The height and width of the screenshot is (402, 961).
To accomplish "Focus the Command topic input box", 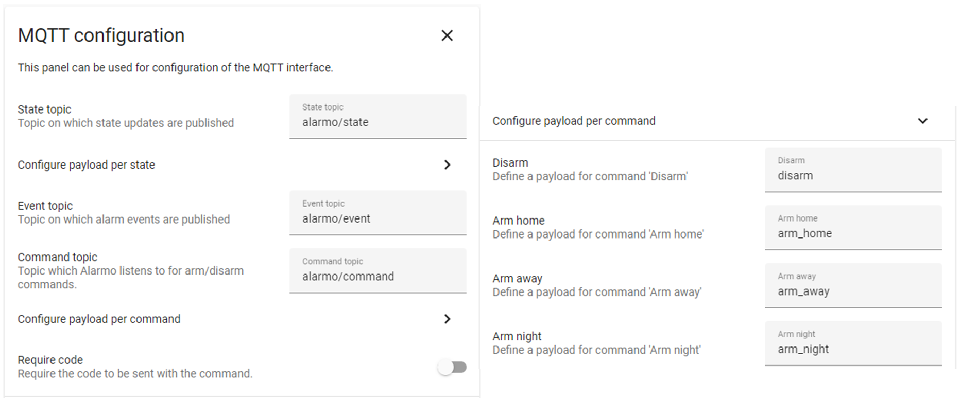I will point(377,276).
